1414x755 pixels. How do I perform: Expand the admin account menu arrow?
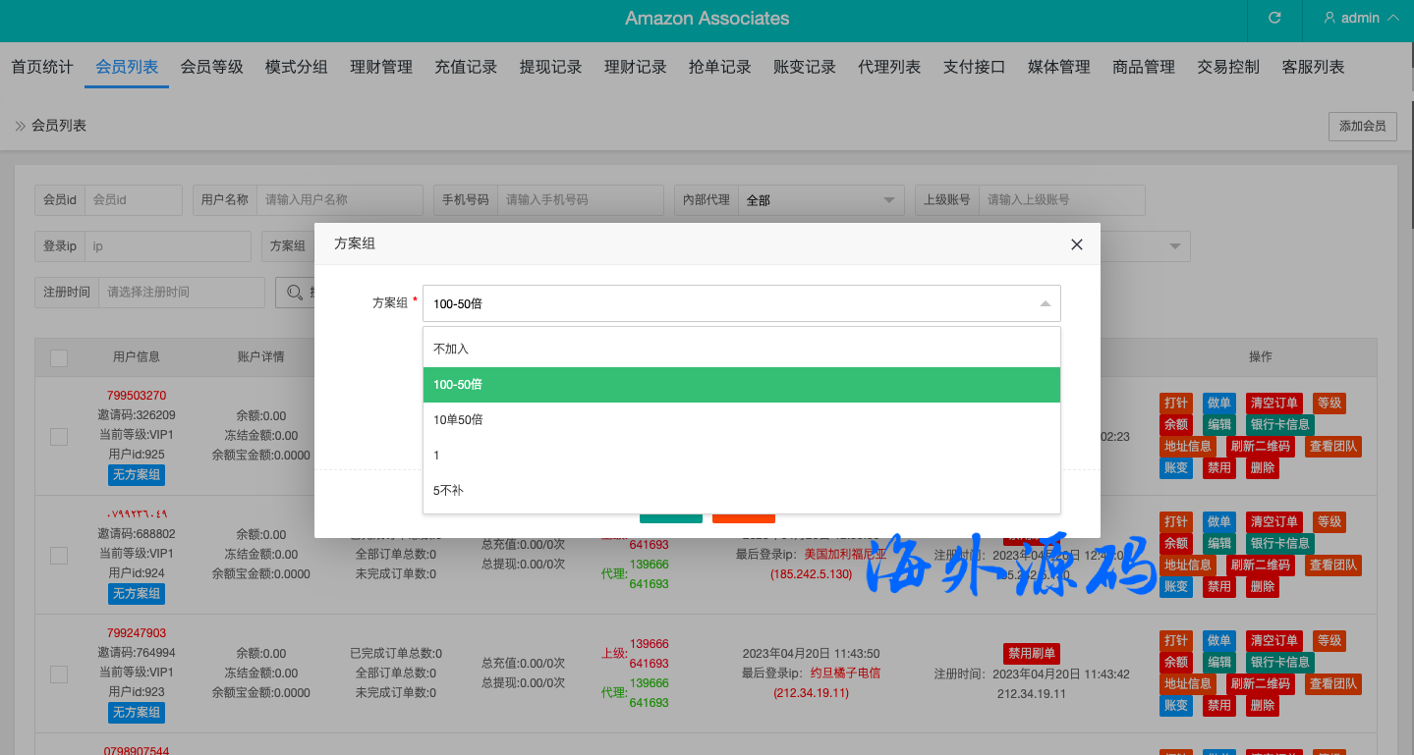1392,18
